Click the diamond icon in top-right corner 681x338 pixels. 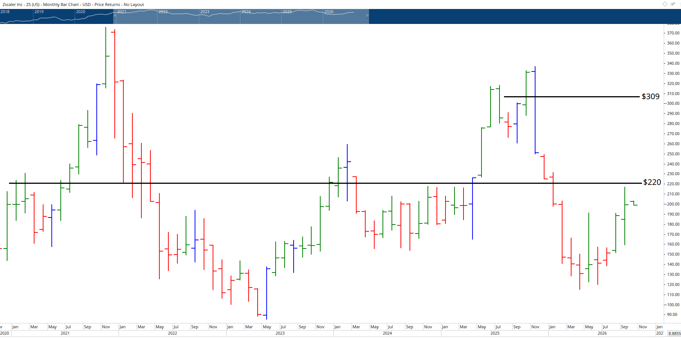pyautogui.click(x=664, y=4)
